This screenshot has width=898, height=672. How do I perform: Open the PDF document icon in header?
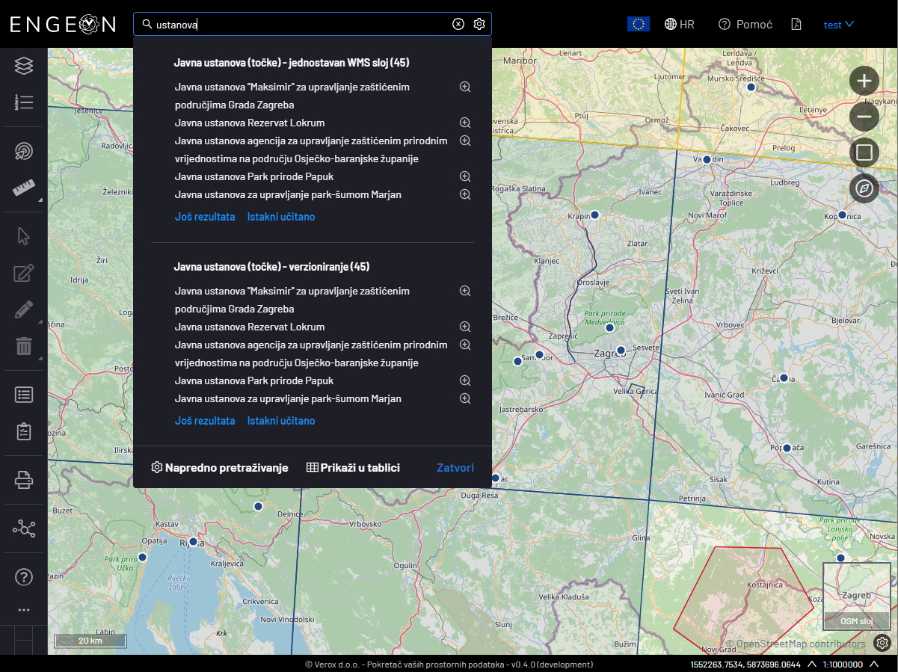[796, 24]
